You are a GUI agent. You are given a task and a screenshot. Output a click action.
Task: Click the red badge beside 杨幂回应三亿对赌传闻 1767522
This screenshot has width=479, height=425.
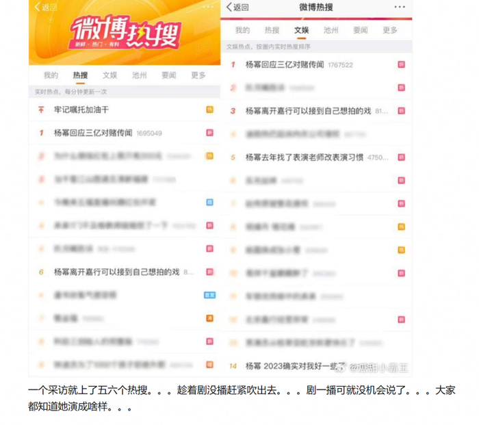(402, 64)
